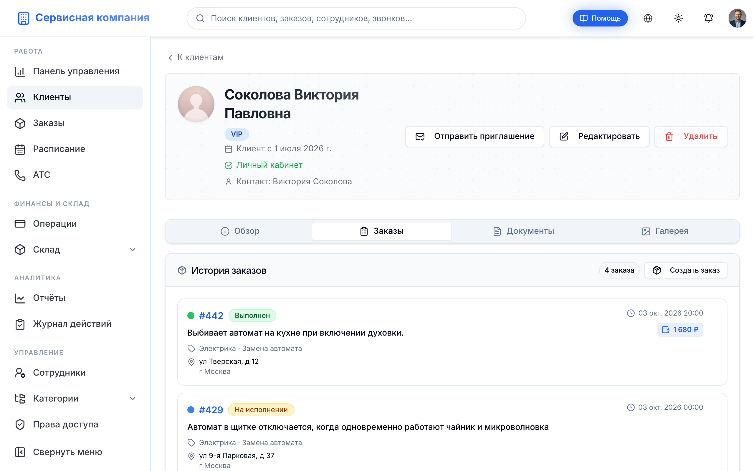
Task: Click address ул Тверская, д 12
Action: 229,362
